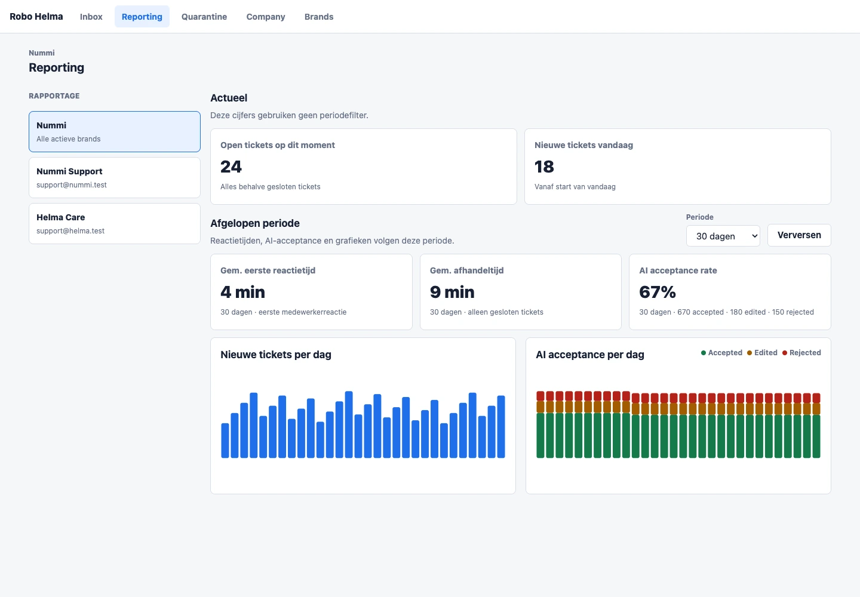Select the Reporting tab
The image size is (860, 597).
pos(142,17)
